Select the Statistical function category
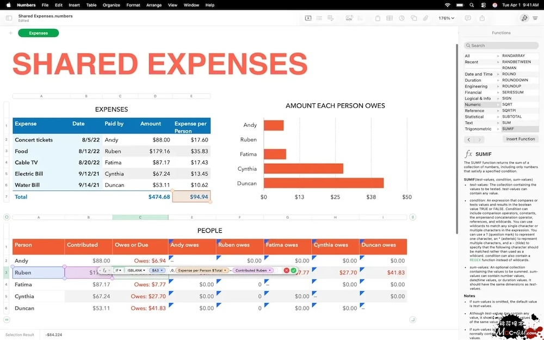The width and height of the screenshot is (544, 340). coord(474,116)
